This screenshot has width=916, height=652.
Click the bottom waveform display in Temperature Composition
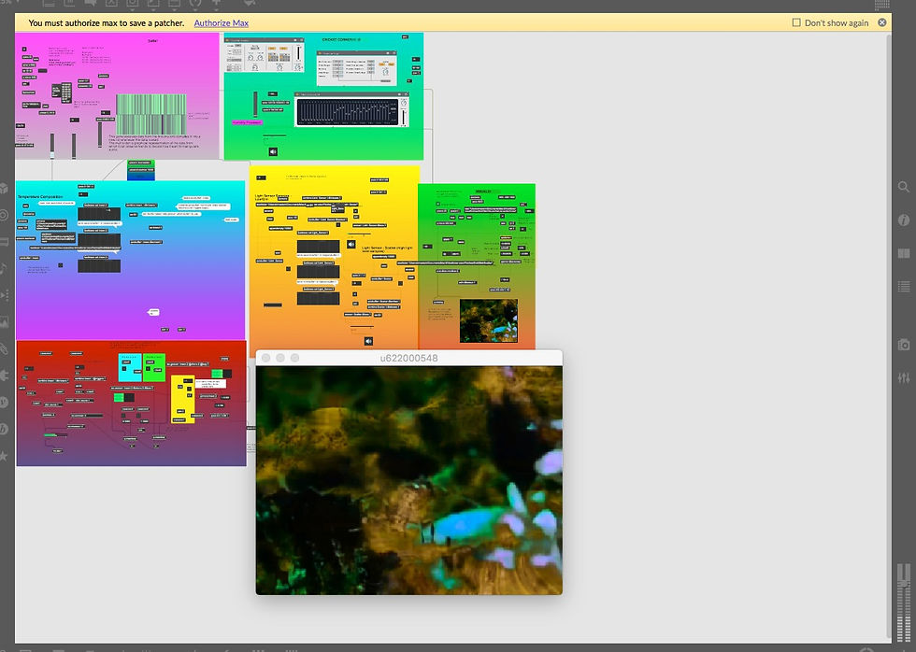(x=99, y=265)
